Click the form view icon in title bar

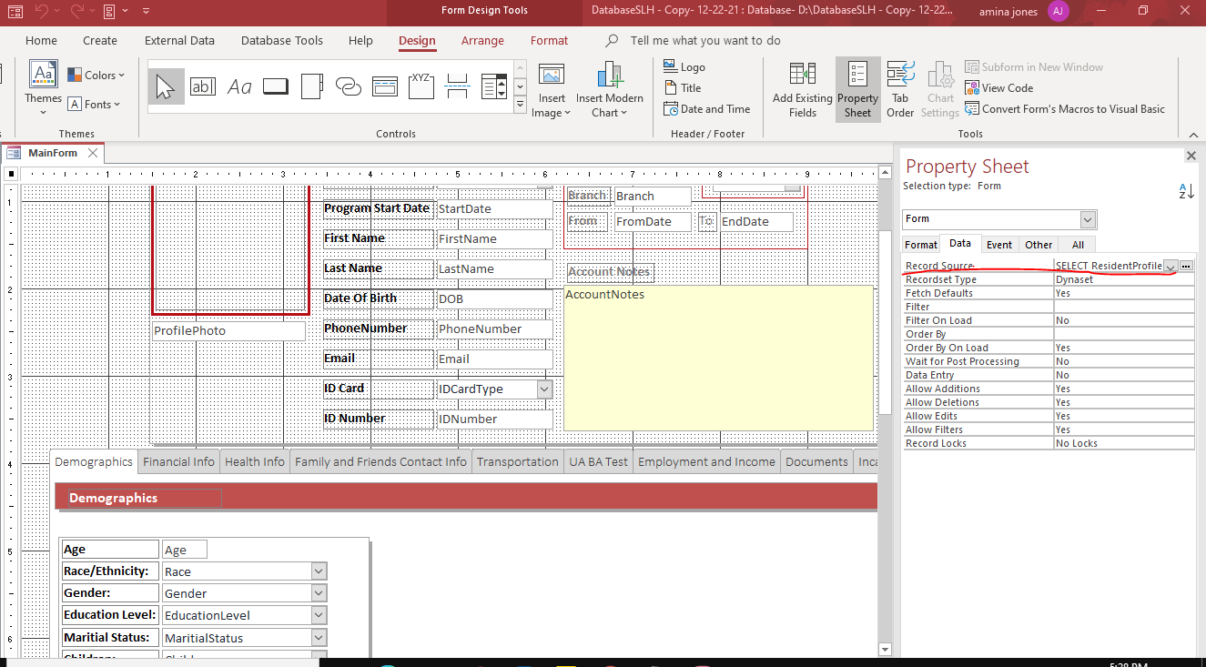[x=15, y=11]
